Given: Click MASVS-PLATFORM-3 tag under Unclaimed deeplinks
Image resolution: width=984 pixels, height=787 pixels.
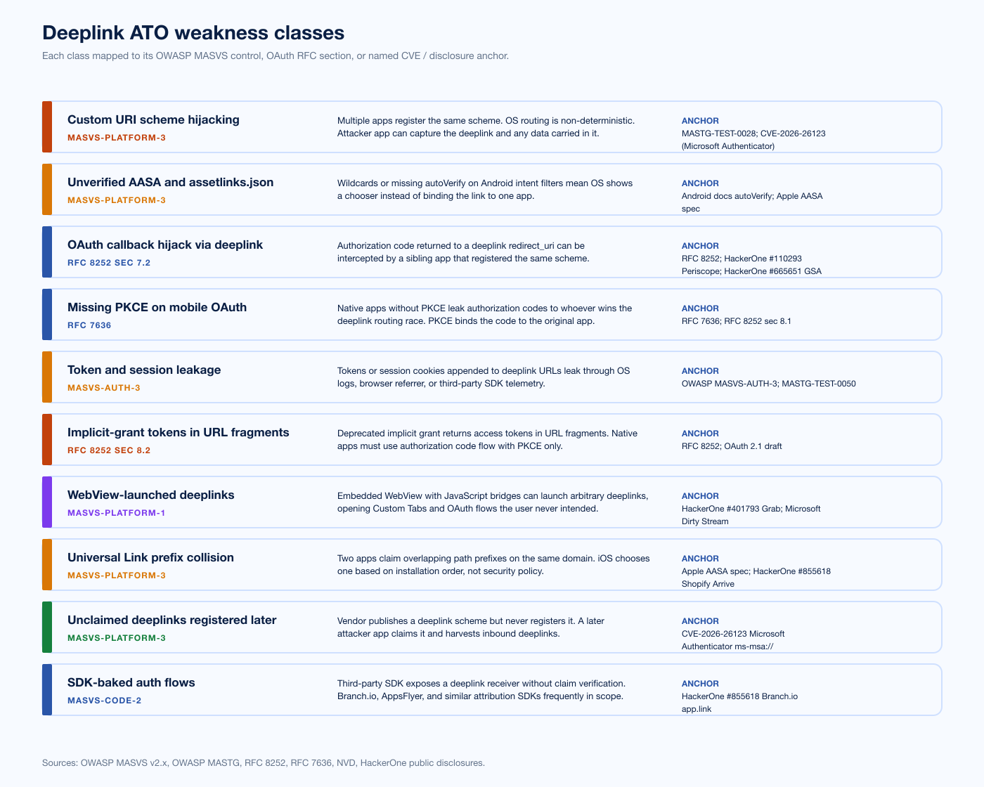Looking at the screenshot, I should pos(117,638).
